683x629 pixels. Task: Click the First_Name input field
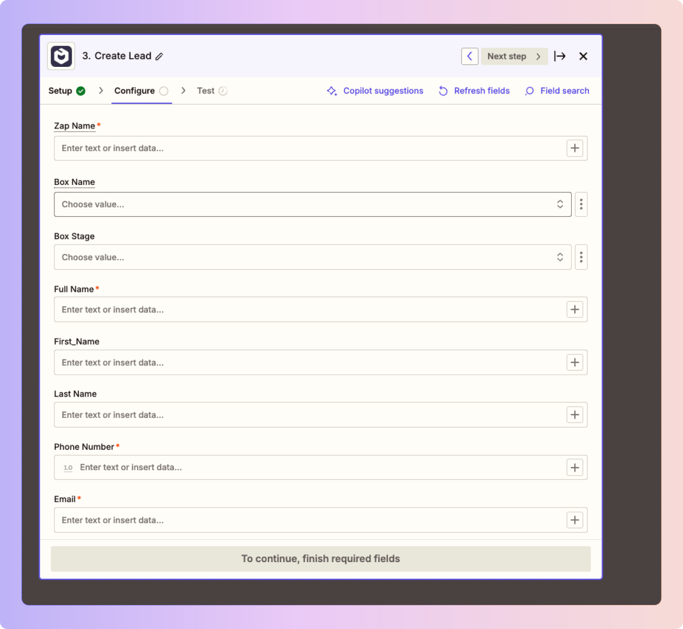pyautogui.click(x=321, y=363)
